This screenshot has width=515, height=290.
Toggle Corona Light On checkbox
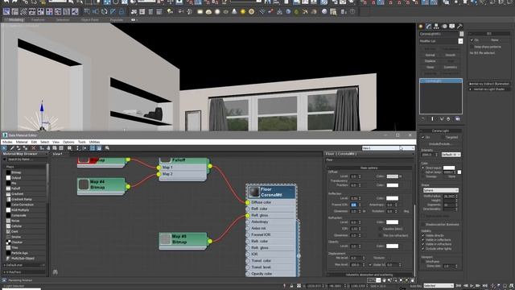pyautogui.click(x=423, y=137)
